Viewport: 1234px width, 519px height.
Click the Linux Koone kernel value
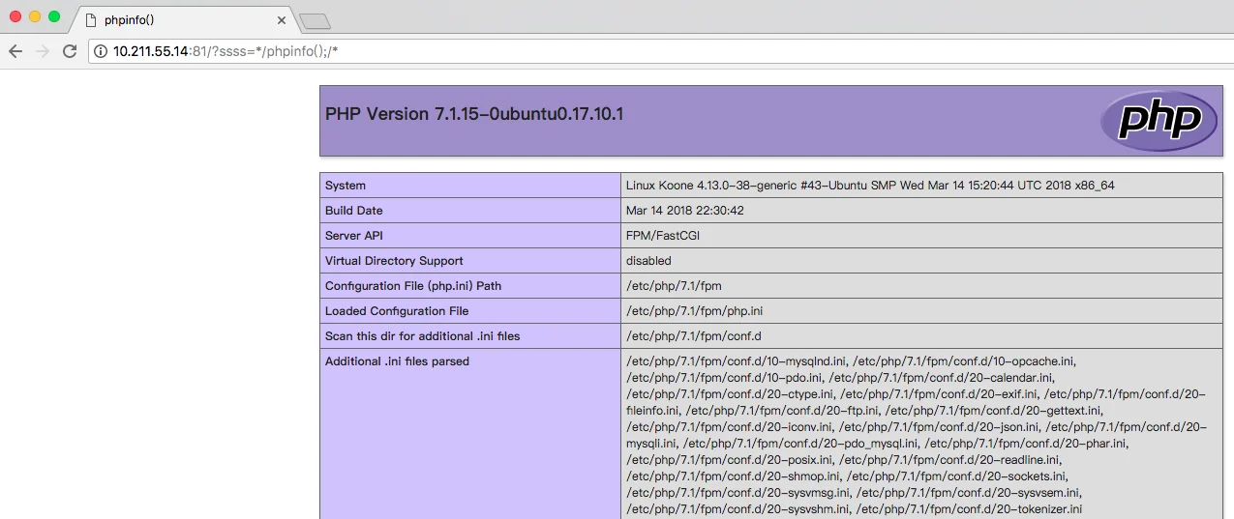pos(870,186)
